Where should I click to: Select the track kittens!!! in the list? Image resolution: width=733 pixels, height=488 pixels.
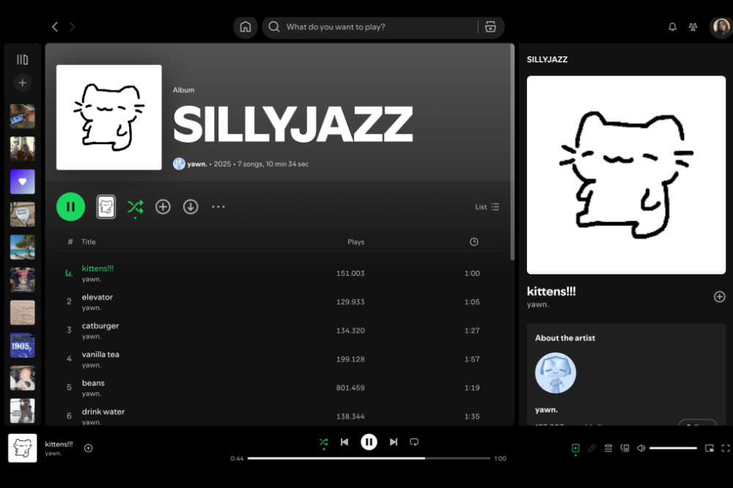point(279,274)
